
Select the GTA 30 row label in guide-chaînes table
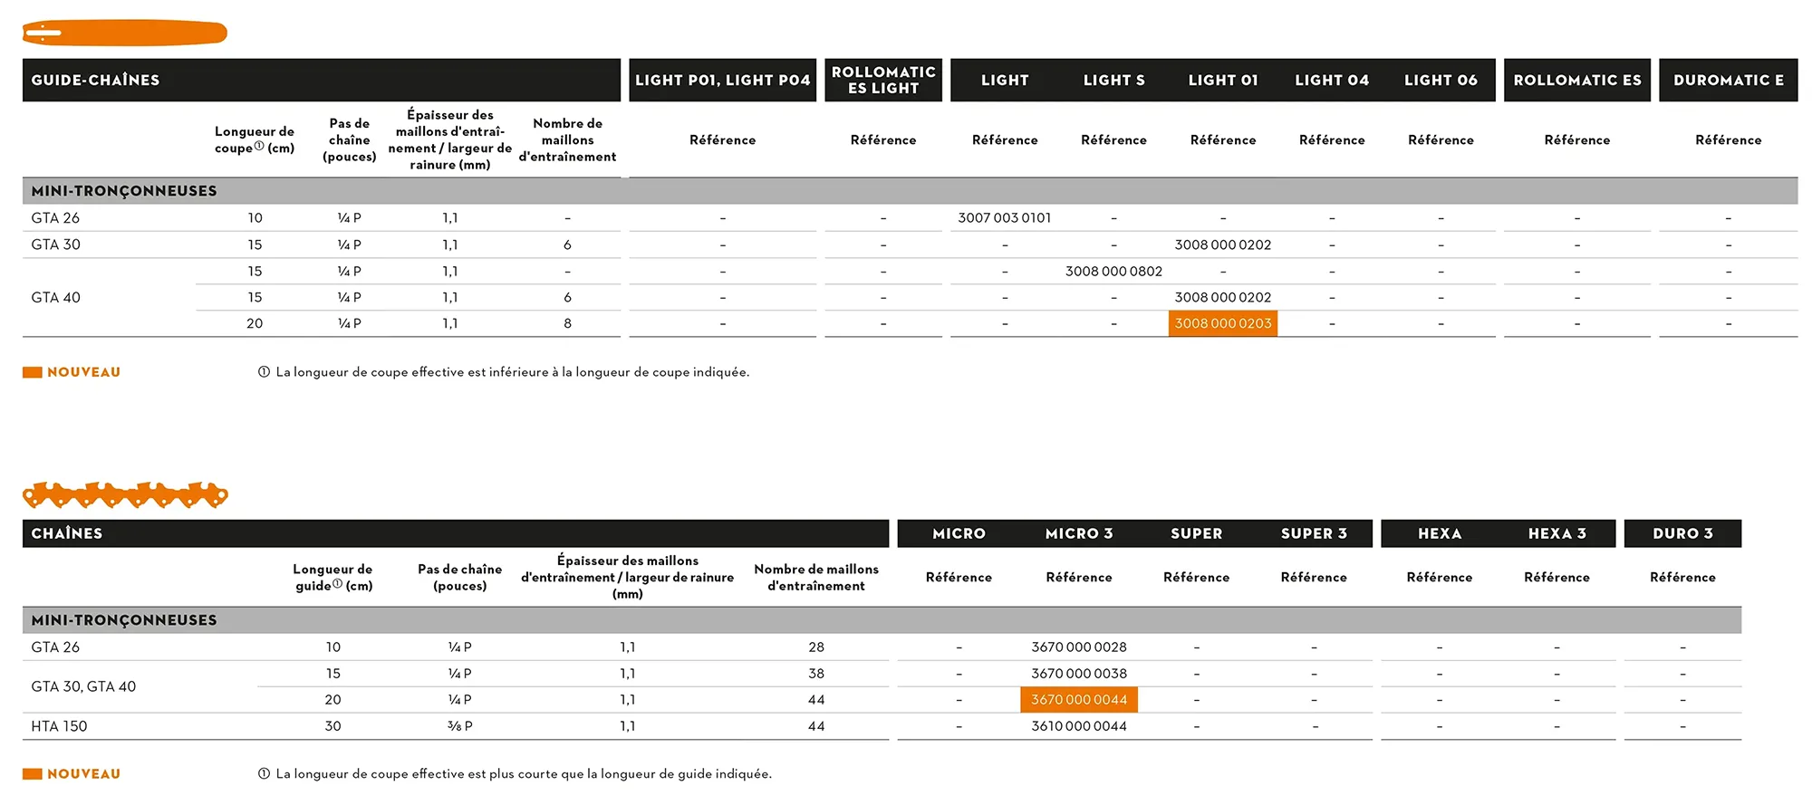pyautogui.click(x=55, y=244)
